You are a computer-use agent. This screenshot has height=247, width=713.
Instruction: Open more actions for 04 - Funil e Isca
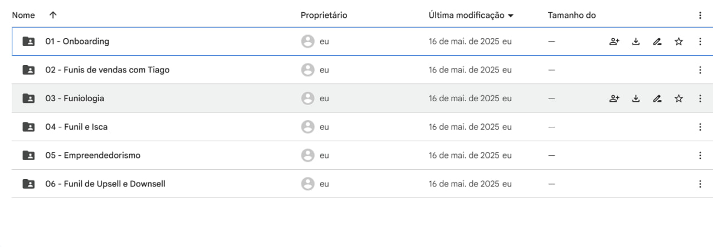pos(700,127)
